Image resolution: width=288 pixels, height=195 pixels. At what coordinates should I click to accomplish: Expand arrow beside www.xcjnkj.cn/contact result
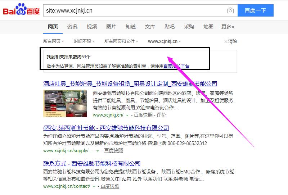[x=94, y=186]
